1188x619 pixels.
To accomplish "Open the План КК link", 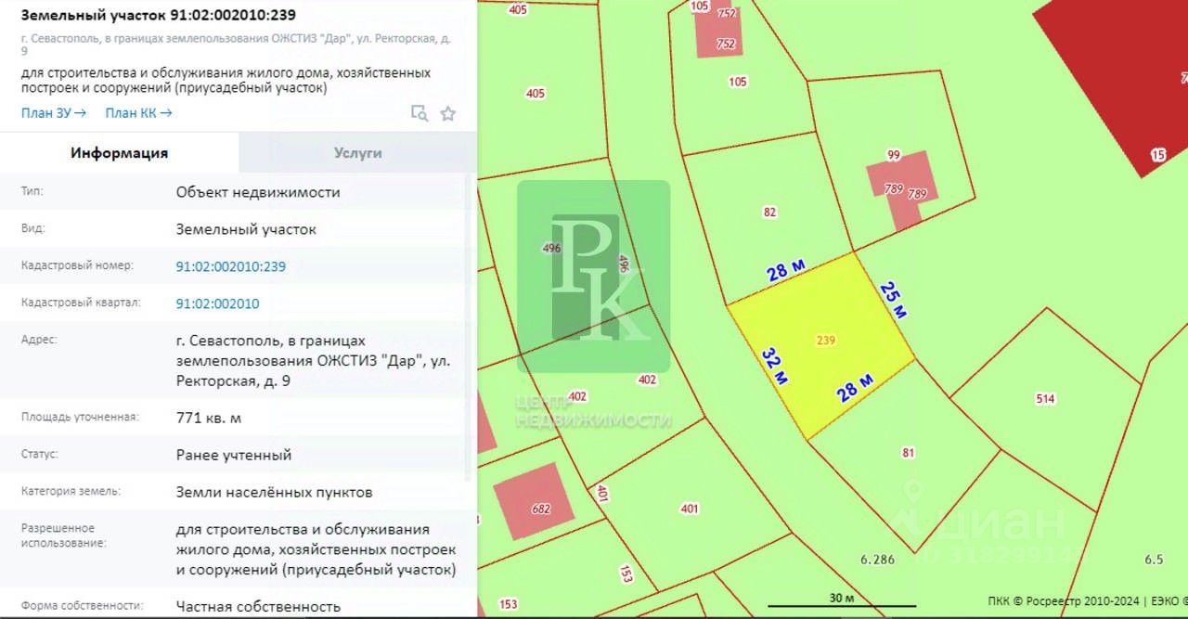I will tap(138, 113).
